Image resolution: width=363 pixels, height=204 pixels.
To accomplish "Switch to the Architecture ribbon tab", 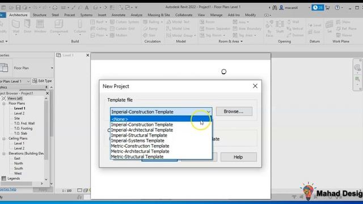I will point(18,15).
